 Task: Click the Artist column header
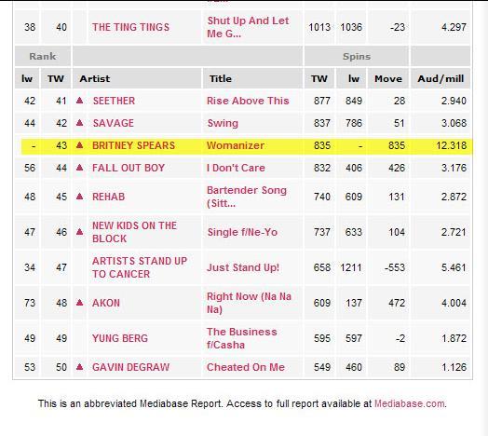click(x=95, y=78)
